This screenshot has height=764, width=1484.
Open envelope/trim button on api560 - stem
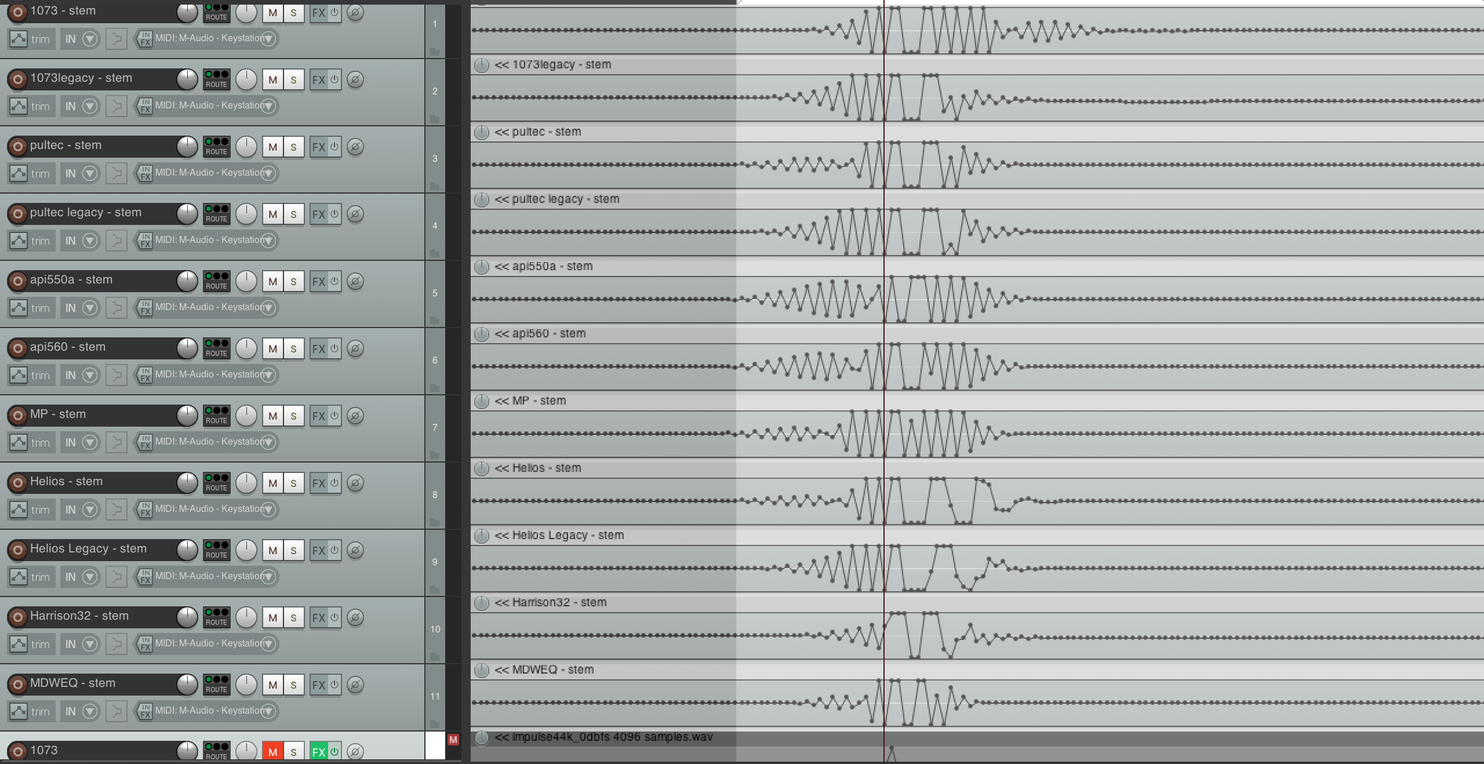coord(19,375)
